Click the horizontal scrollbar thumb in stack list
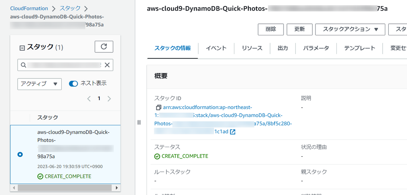Image resolution: width=407 pixels, height=195 pixels. point(64,188)
